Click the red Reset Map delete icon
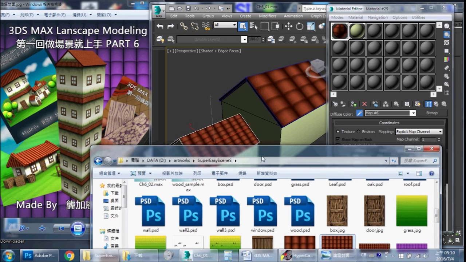 click(364, 104)
